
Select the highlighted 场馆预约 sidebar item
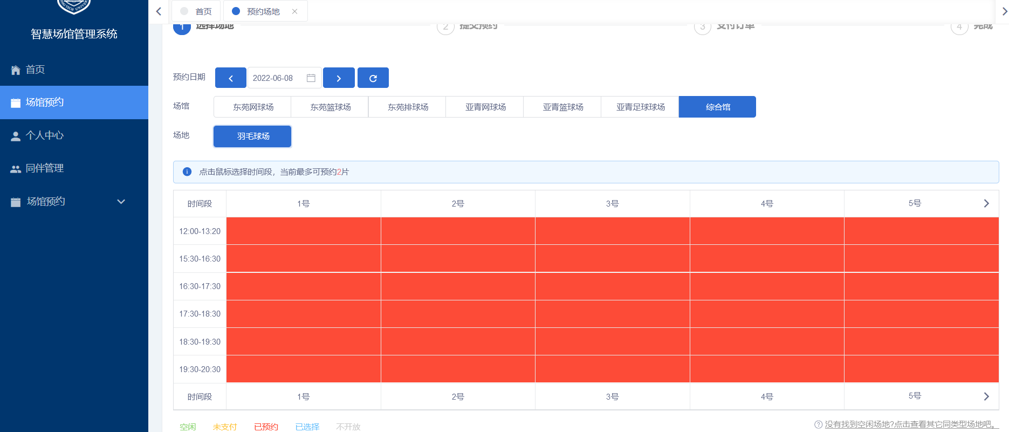click(74, 102)
